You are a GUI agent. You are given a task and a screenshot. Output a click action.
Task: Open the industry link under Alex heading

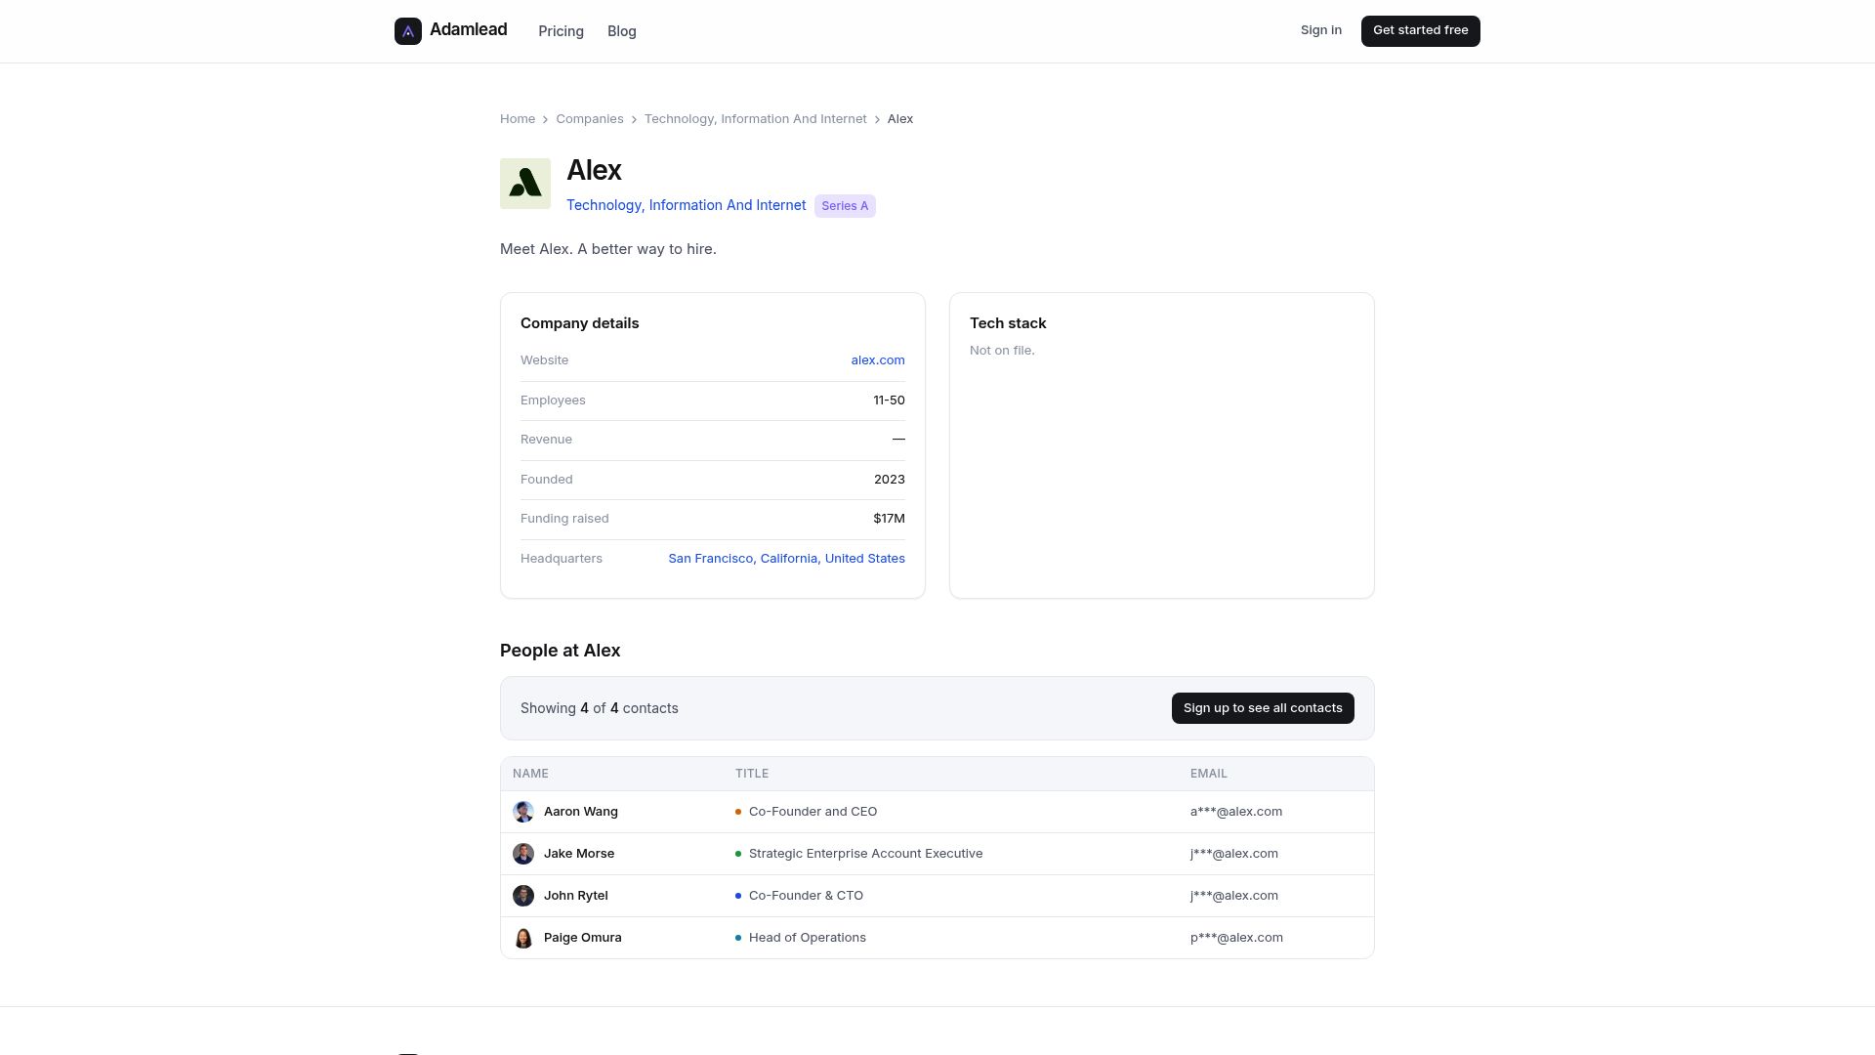tap(687, 205)
